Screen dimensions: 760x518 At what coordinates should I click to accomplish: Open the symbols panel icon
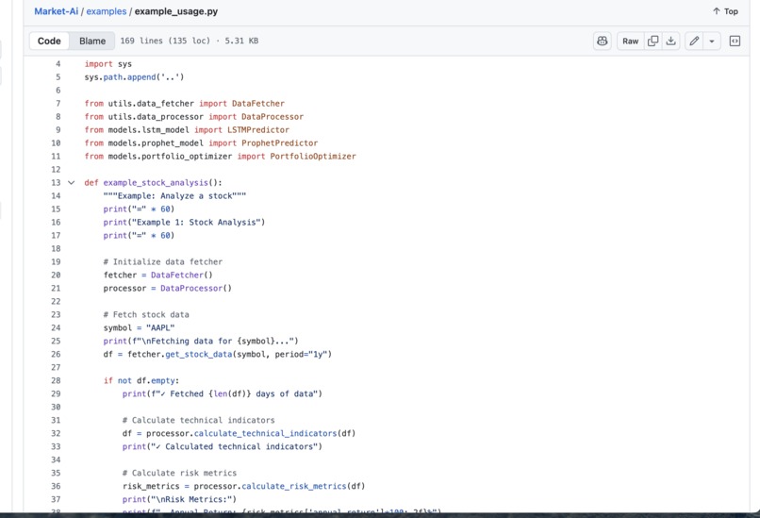tap(735, 42)
